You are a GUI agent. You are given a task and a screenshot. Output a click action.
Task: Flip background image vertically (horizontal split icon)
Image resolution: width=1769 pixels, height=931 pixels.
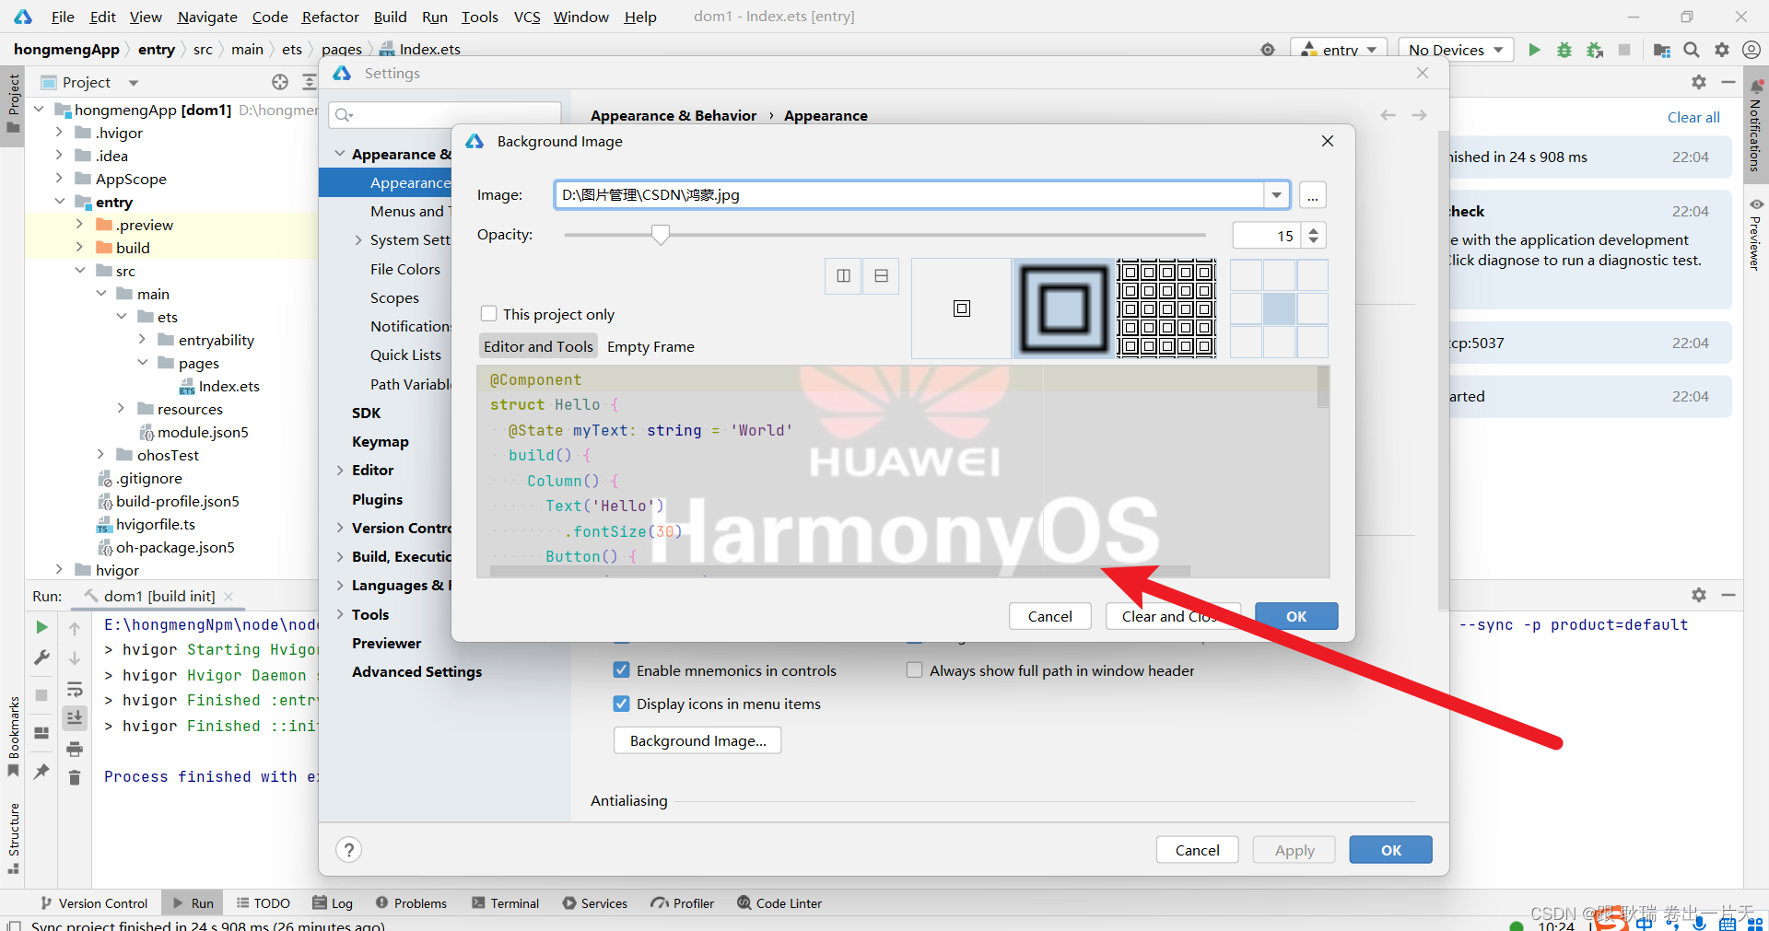[881, 275]
